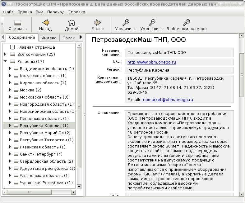
Task: Click the pane splitter handle
Action: 84,115
